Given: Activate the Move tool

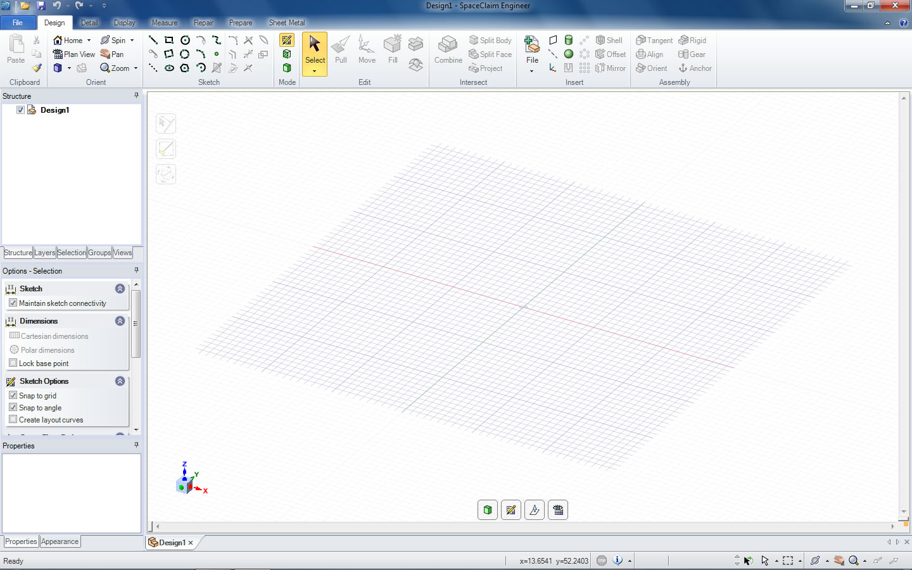Looking at the screenshot, I should pos(367,49).
